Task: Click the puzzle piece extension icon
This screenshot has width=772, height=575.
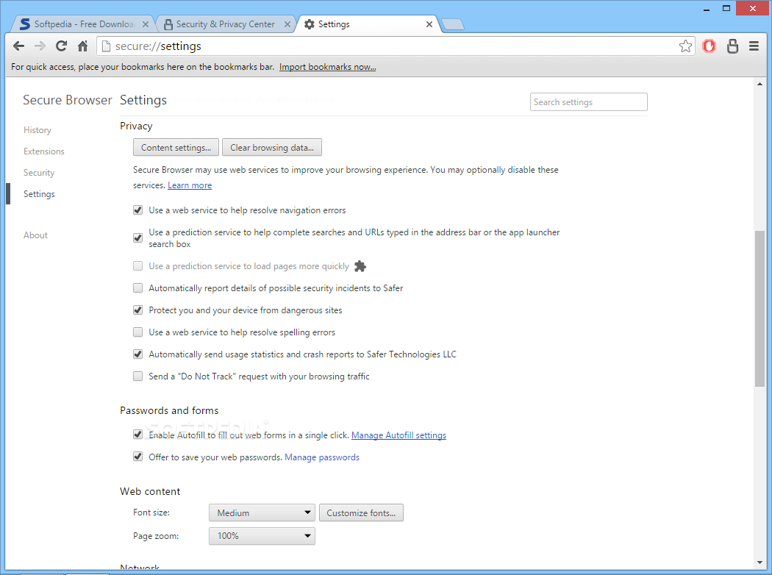Action: click(360, 266)
